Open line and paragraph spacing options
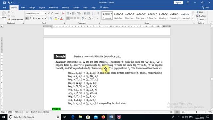The height and width of the screenshot is (120, 213). tap(84, 18)
